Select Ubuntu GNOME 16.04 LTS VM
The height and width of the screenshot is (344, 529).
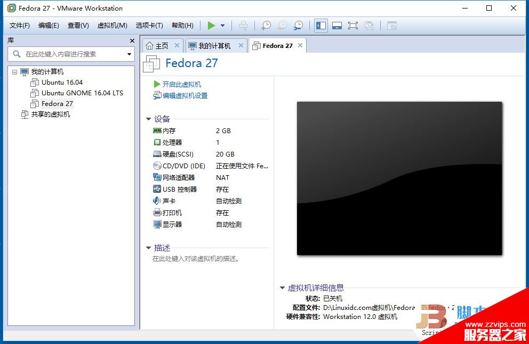coord(82,93)
